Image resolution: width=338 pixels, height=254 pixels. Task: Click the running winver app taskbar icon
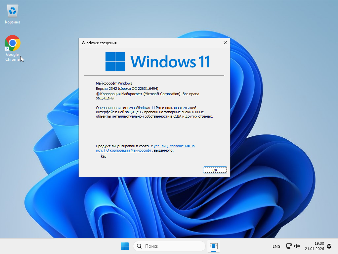(x=214, y=246)
